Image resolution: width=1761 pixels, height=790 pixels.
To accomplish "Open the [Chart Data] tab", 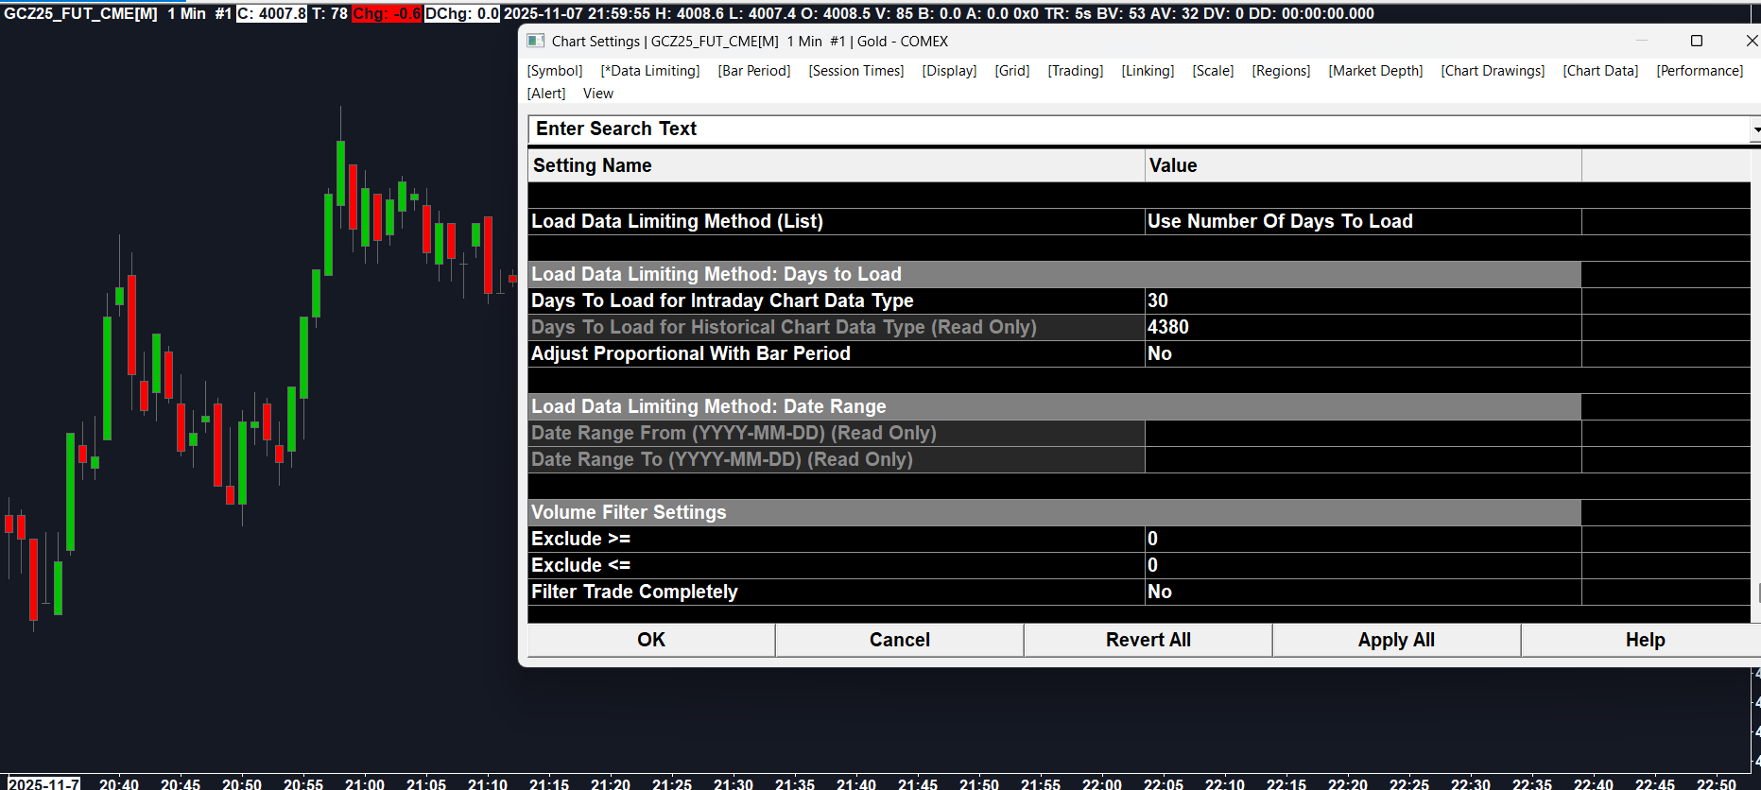I will (1600, 71).
